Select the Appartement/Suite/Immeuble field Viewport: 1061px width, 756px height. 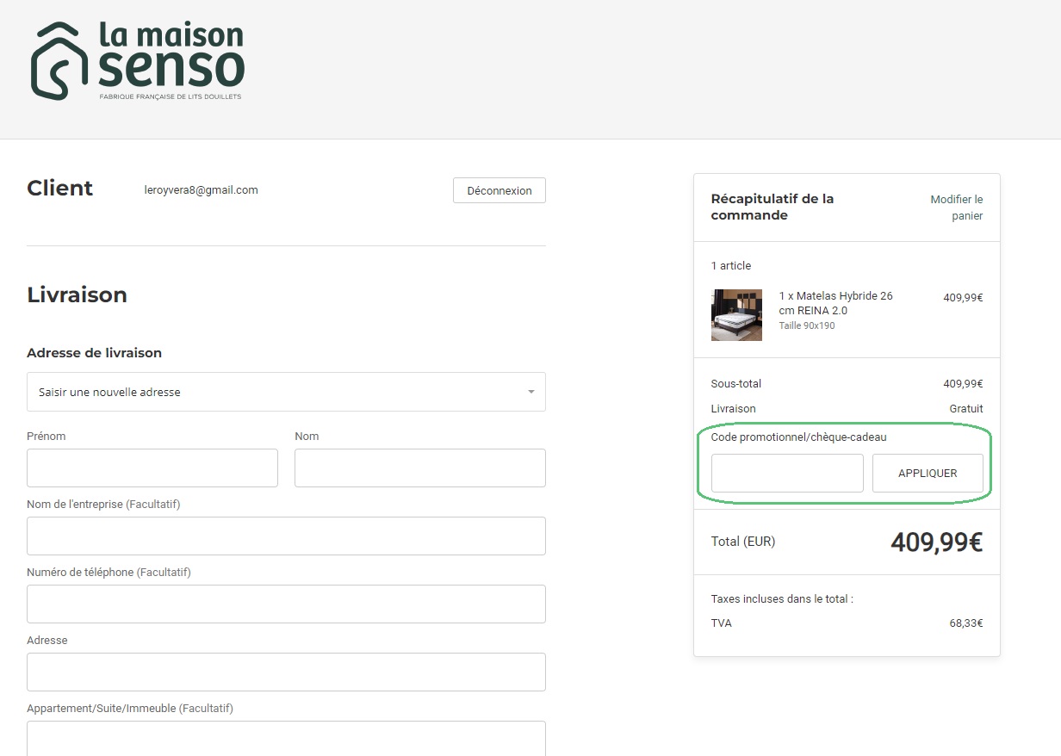point(286,738)
